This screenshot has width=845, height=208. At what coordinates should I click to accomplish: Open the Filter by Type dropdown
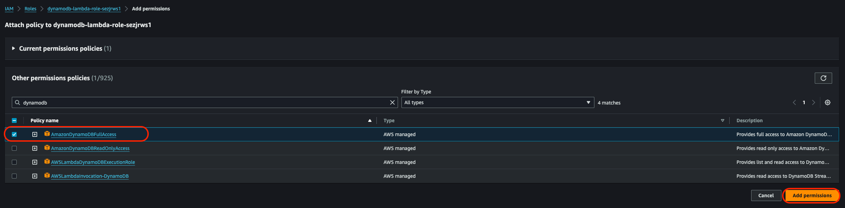click(498, 102)
